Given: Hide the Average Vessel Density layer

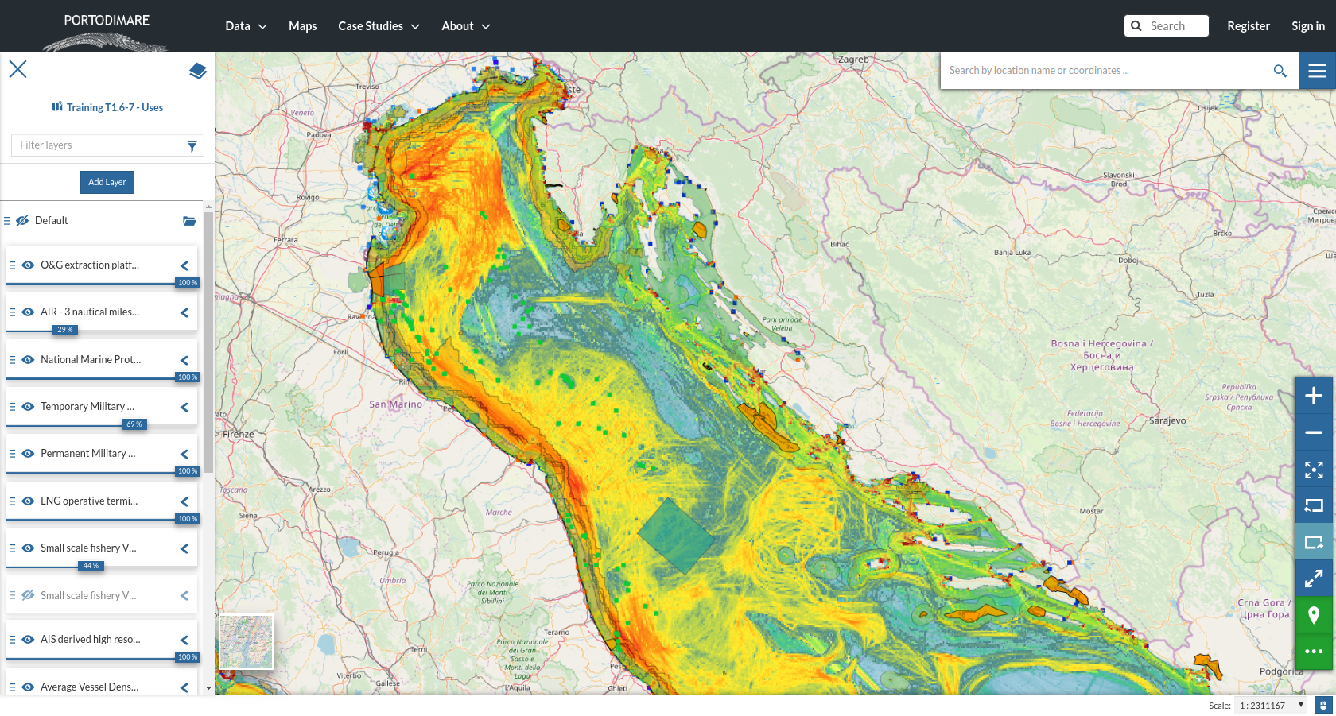Looking at the screenshot, I should click(28, 687).
